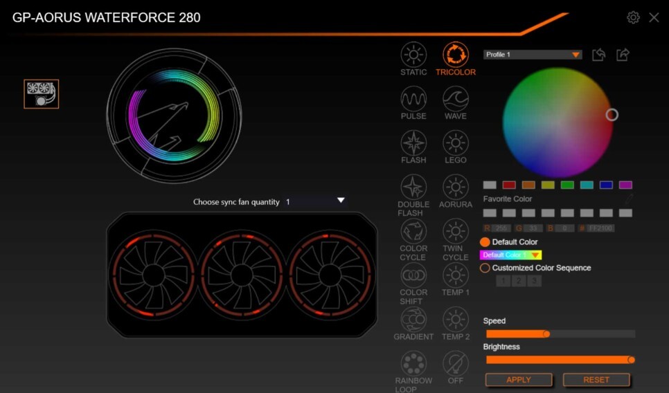The height and width of the screenshot is (393, 669).
Task: Click the R value field
Action: (501, 228)
